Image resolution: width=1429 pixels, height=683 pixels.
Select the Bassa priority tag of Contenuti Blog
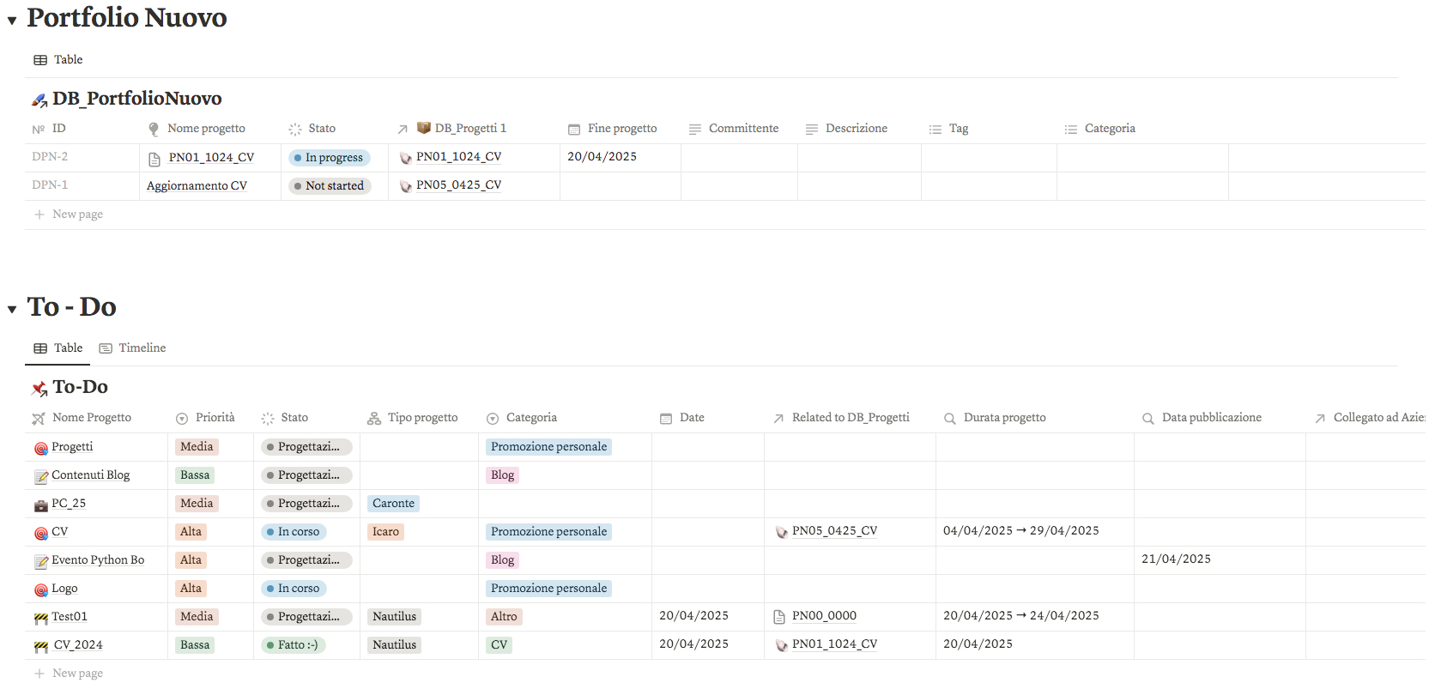(x=195, y=475)
